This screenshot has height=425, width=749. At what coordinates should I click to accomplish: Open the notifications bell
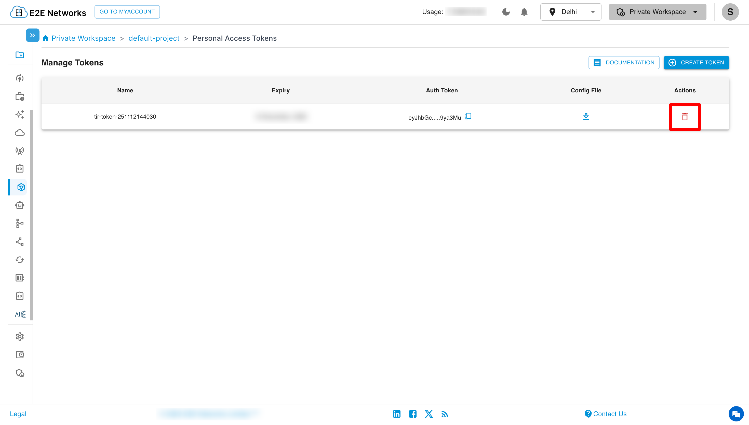(x=524, y=12)
